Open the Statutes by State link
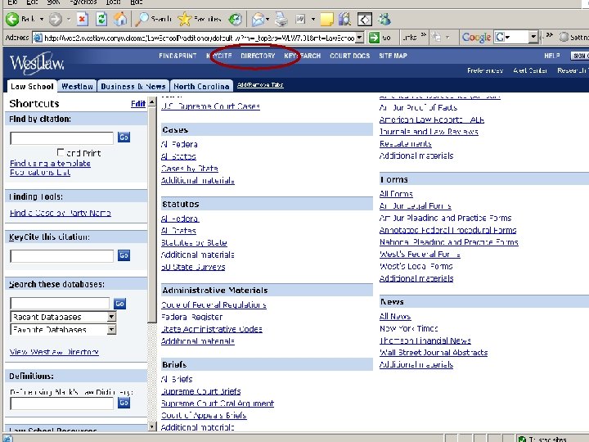This screenshot has width=589, height=442. tap(194, 243)
